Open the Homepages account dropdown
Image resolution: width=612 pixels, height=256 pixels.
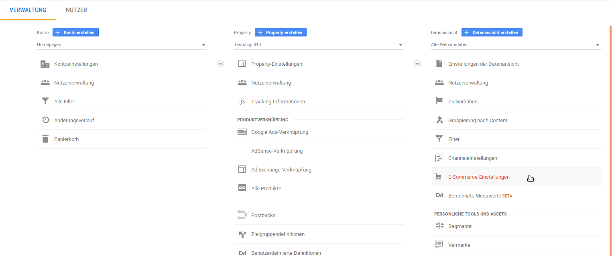[121, 45]
